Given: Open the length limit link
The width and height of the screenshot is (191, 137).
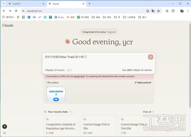Looking at the screenshot, I should click(x=79, y=76).
